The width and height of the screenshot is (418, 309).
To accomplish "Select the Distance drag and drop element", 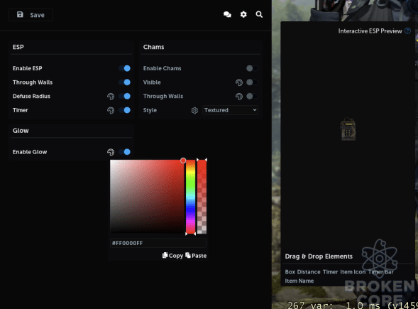I will click(x=309, y=272).
